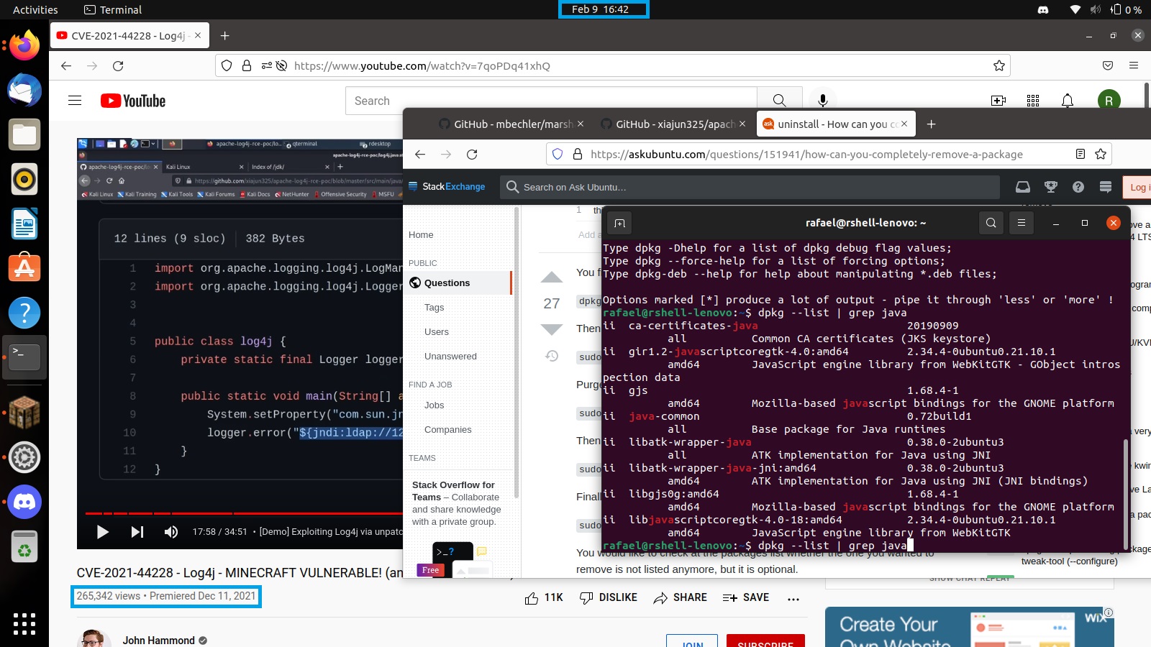The width and height of the screenshot is (1151, 647).
Task: Add a new terminal tab
Action: pos(619,224)
